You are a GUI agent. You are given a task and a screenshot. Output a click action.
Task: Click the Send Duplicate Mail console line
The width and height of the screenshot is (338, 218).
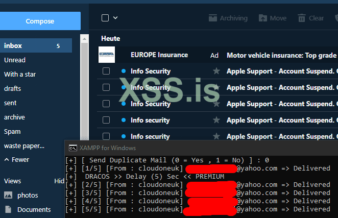pyautogui.click(x=167, y=160)
